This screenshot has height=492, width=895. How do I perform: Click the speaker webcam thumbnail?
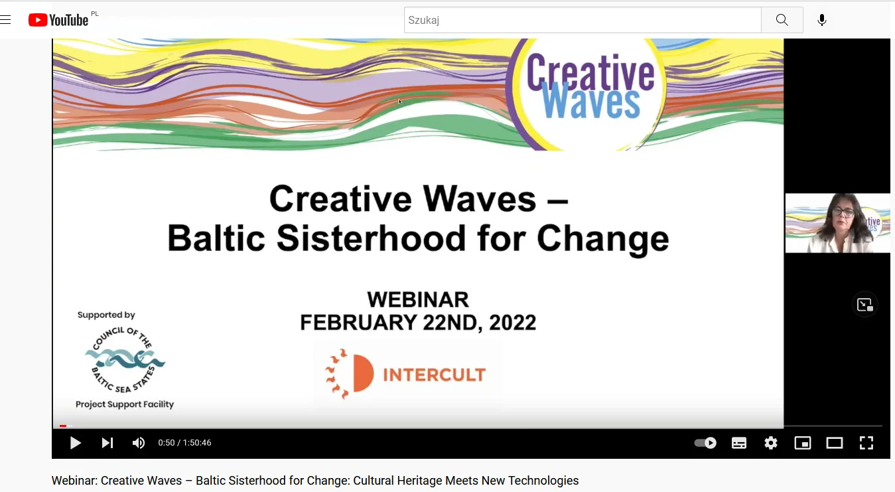click(x=838, y=223)
